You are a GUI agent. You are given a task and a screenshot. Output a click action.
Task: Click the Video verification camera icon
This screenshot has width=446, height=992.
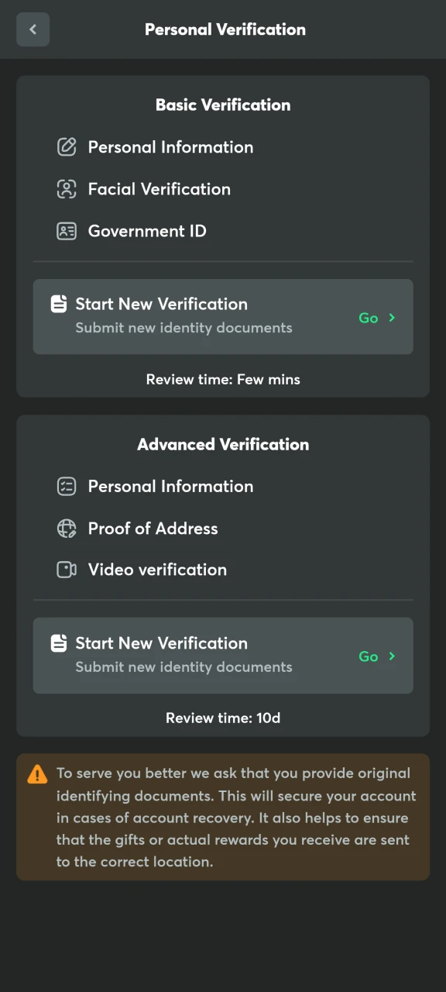point(67,570)
